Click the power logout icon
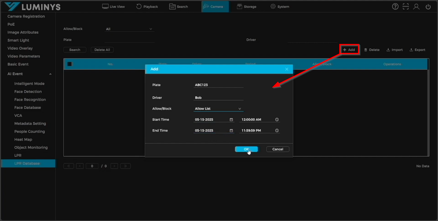The height and width of the screenshot is (221, 438). tap(428, 7)
